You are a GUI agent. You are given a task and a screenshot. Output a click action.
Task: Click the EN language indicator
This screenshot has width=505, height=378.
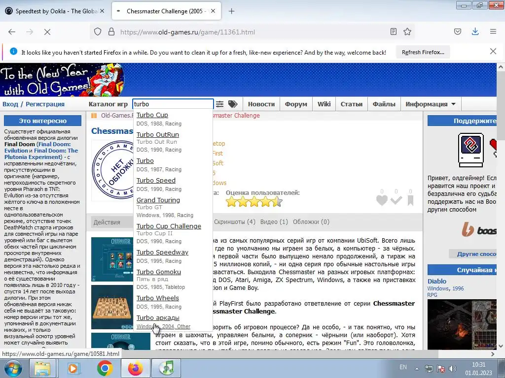[x=403, y=367]
